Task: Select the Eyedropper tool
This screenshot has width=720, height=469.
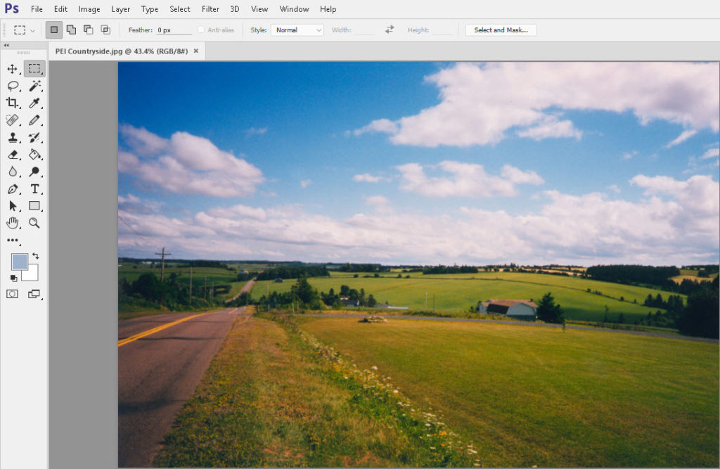Action: 34,103
